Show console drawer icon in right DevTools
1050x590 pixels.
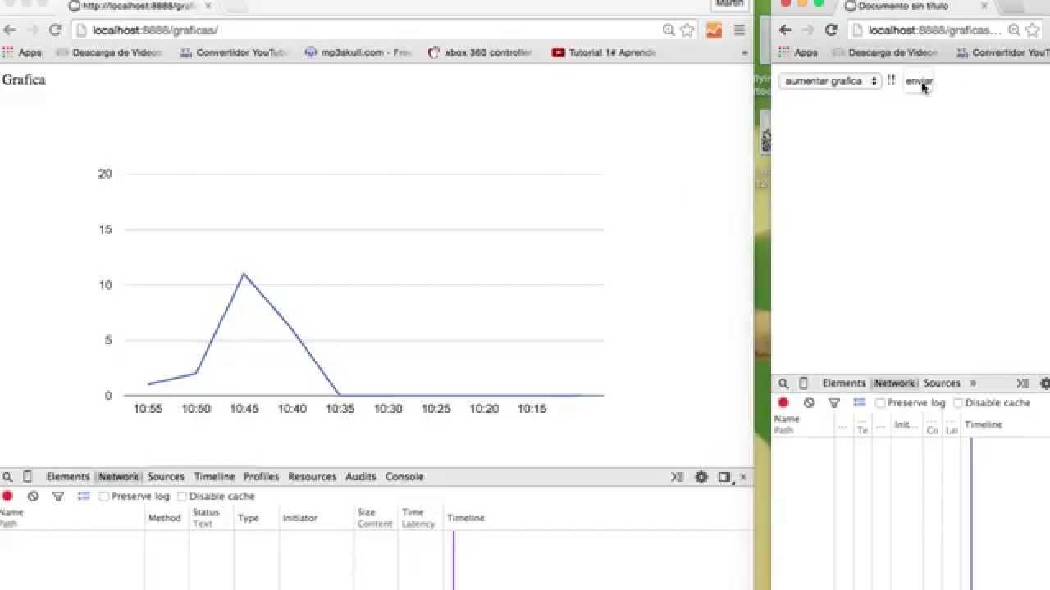tap(1022, 383)
